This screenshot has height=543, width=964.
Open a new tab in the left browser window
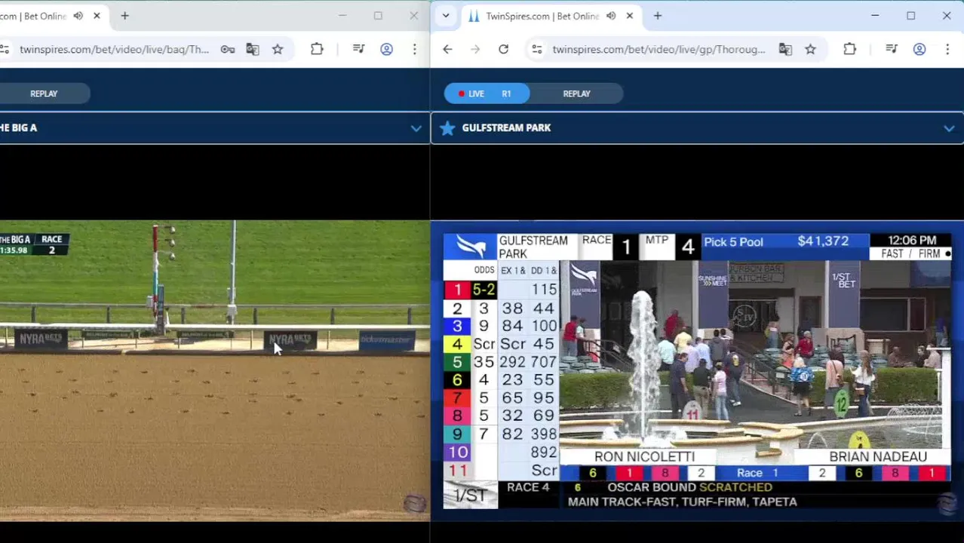click(x=125, y=16)
